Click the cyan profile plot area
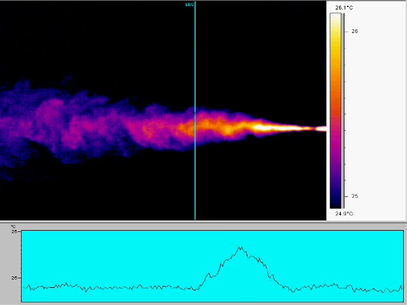The height and width of the screenshot is (305, 407). pos(212,266)
